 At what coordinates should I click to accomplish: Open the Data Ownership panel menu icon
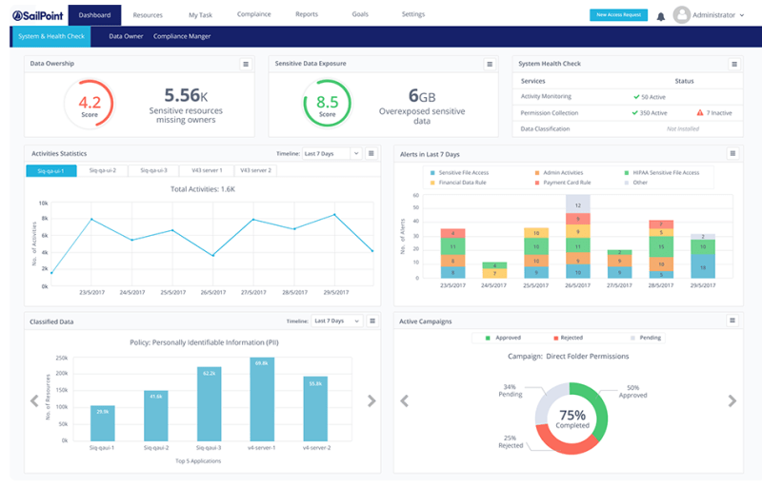click(x=245, y=64)
